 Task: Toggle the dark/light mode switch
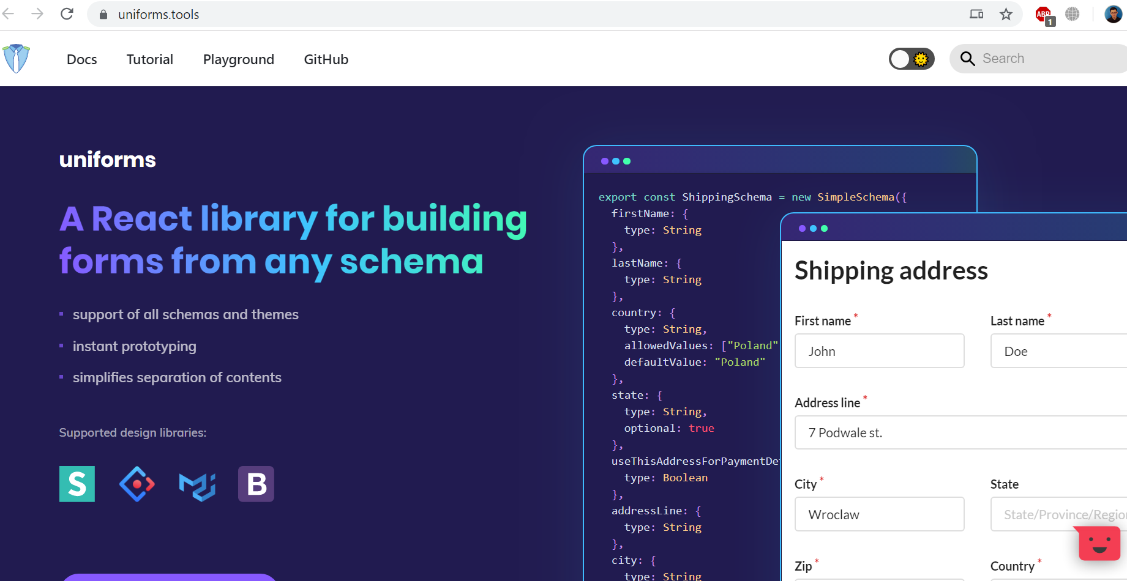[x=912, y=59]
